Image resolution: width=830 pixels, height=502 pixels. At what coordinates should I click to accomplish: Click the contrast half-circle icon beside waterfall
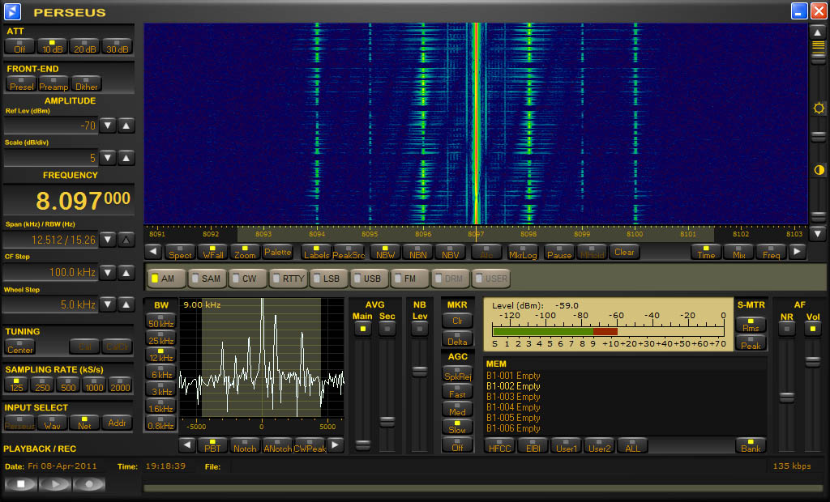819,170
